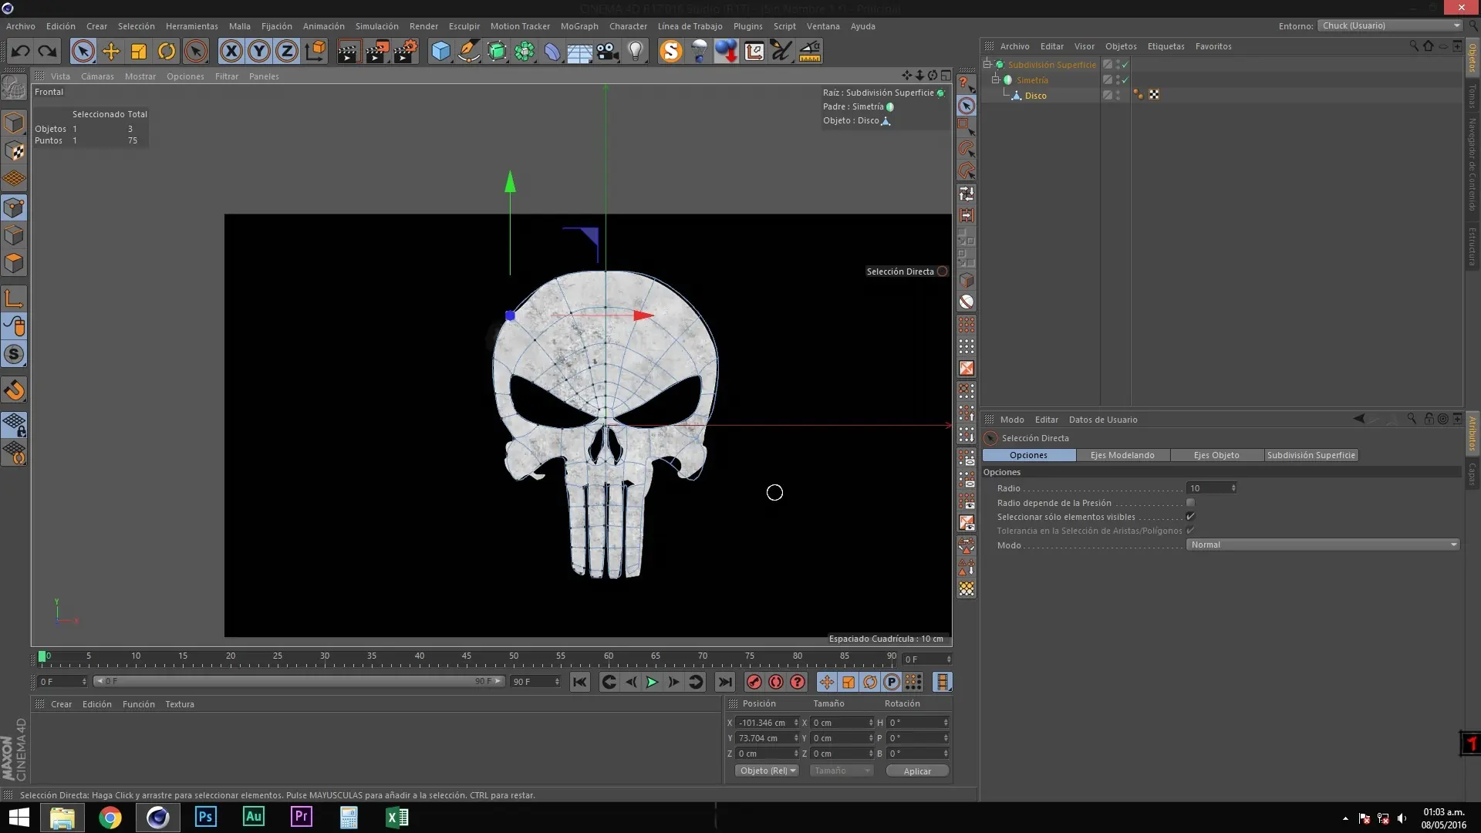Toggle Seleccionar sólo elementos visibles checkbox

(x=1190, y=517)
